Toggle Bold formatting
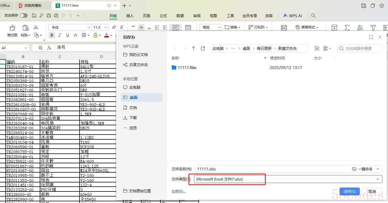388x203 pixels. pyautogui.click(x=52, y=35)
